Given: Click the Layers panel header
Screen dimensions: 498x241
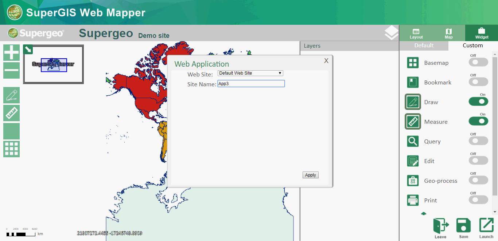Looking at the screenshot, I should tap(350, 46).
